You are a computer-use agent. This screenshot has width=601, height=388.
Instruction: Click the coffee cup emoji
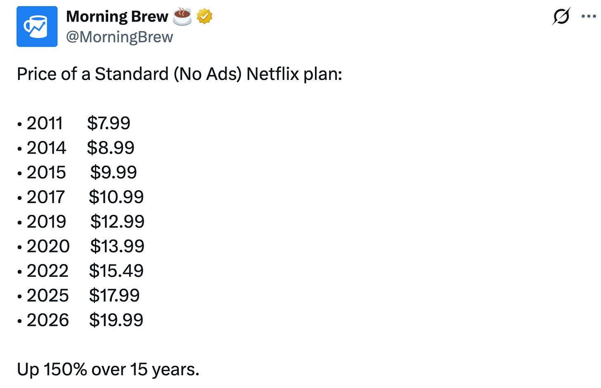(182, 16)
